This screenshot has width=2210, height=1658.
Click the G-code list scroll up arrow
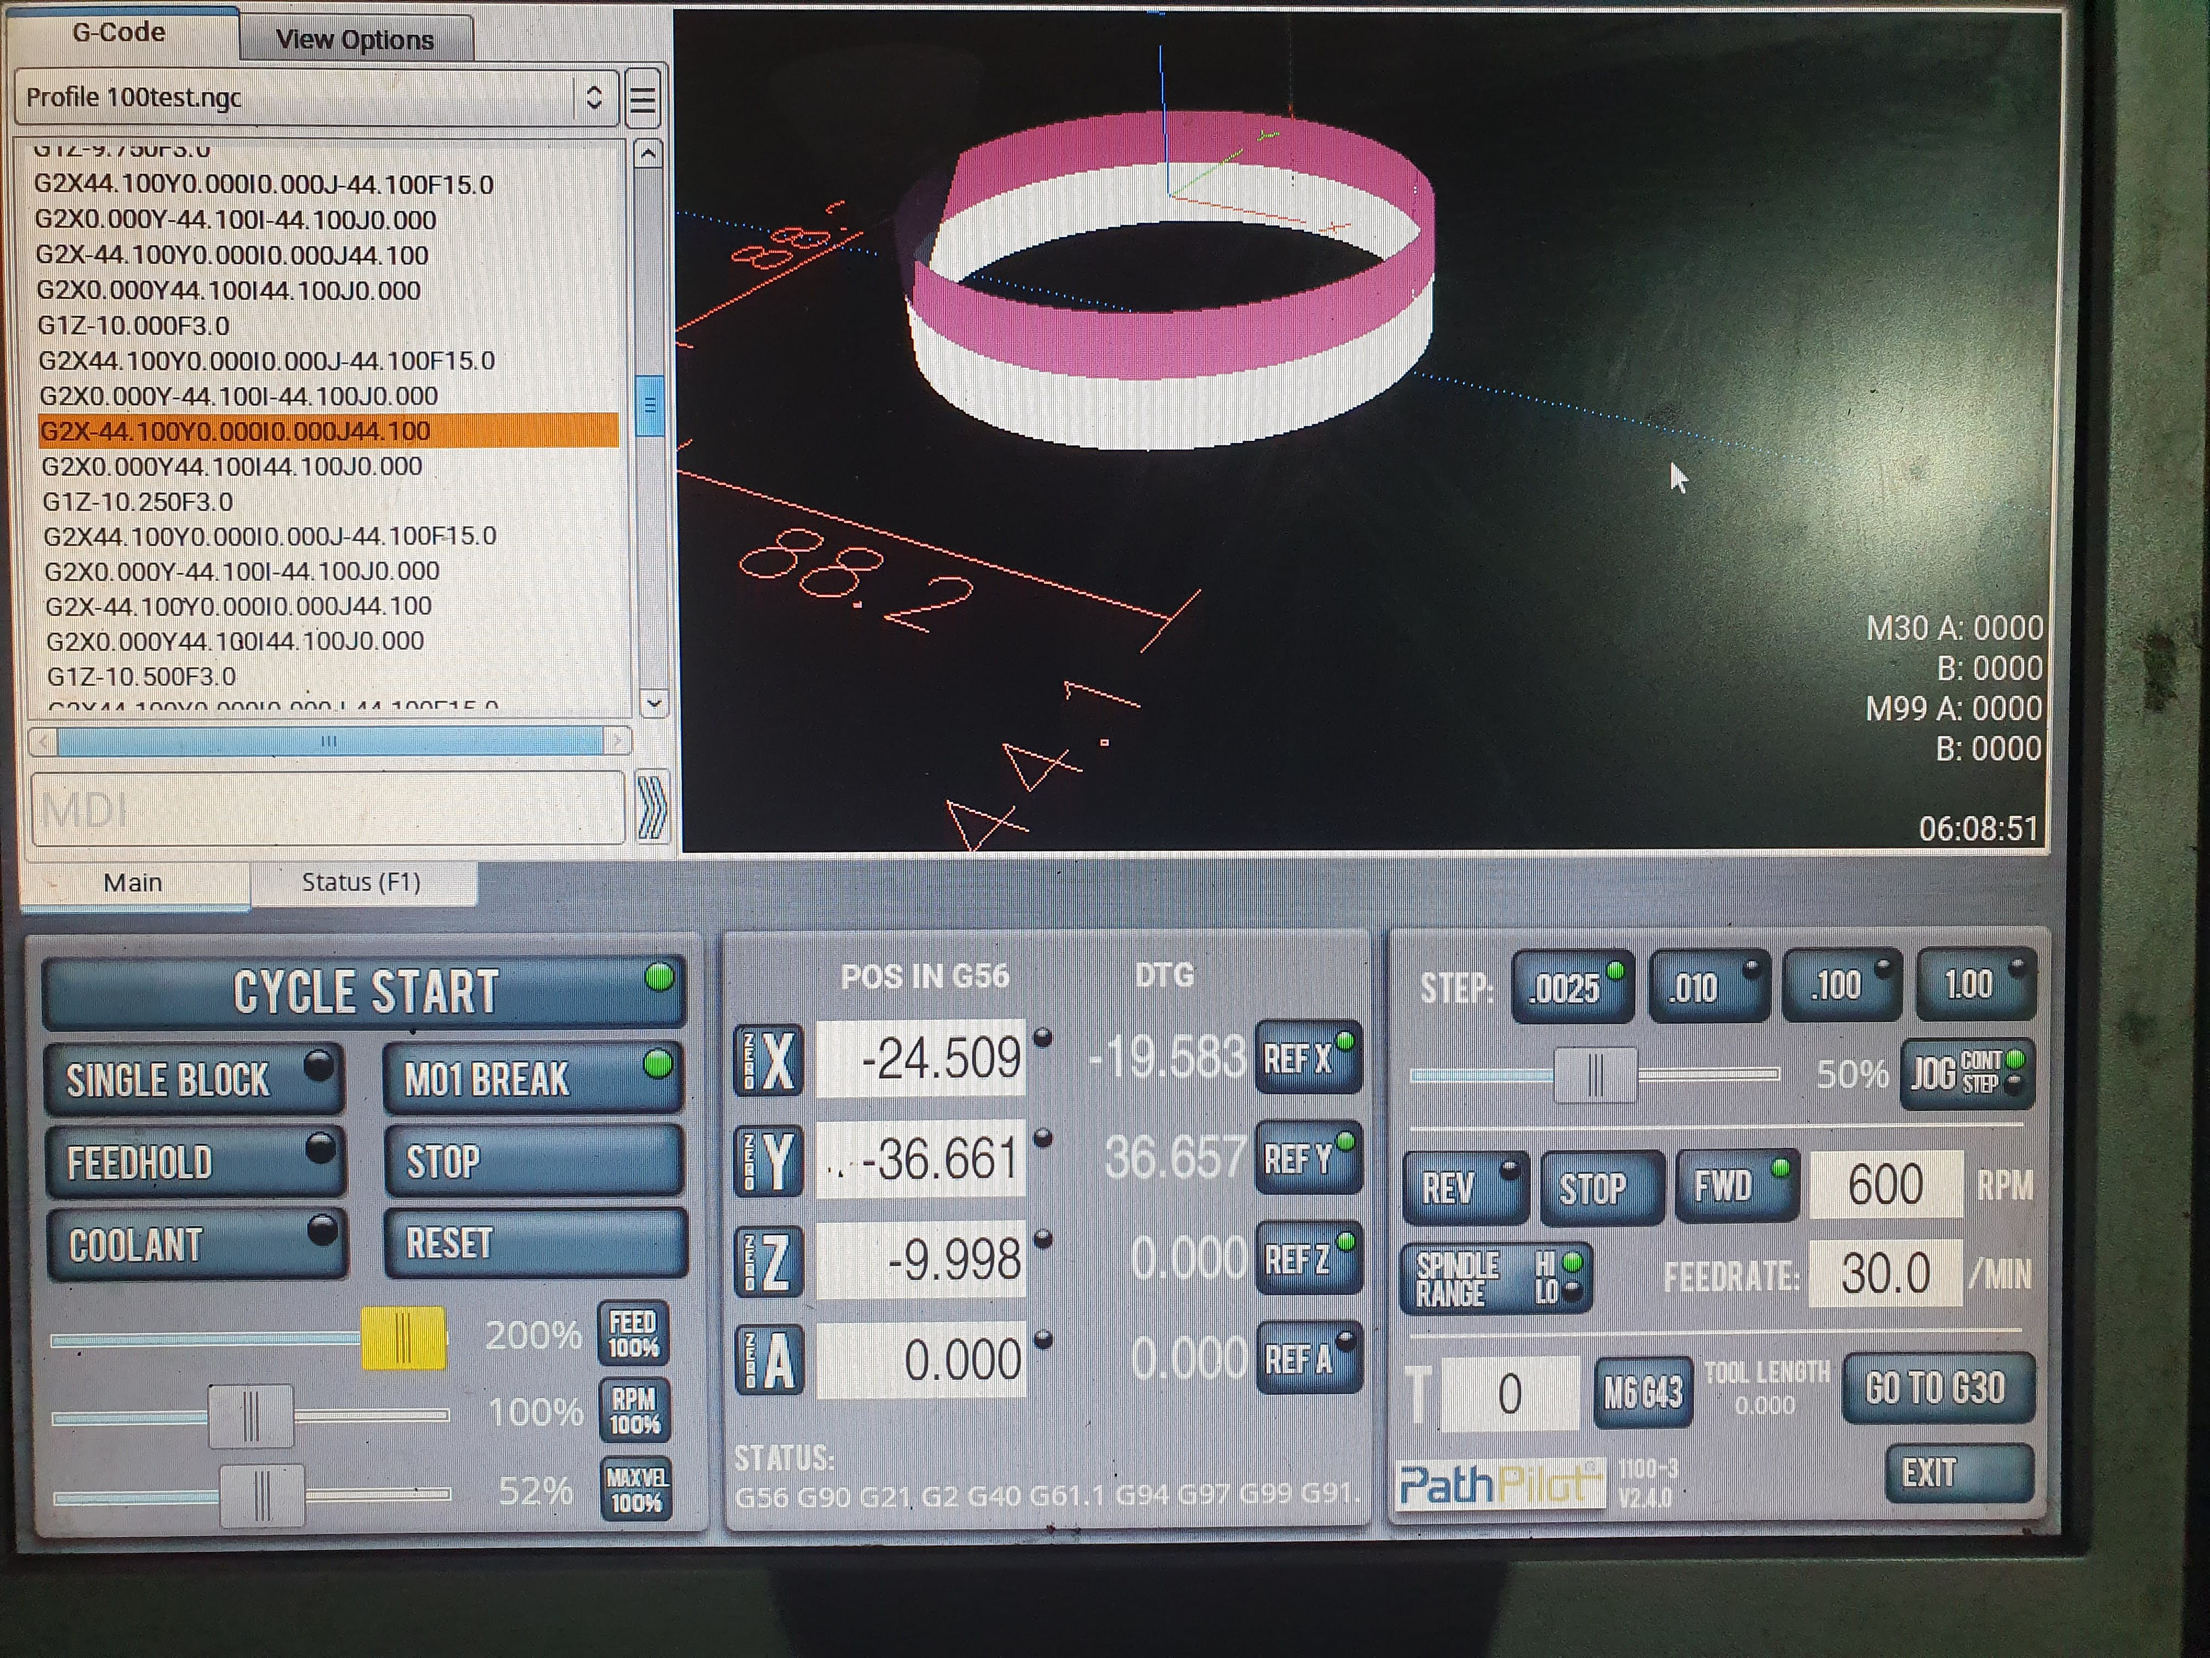coord(648,154)
